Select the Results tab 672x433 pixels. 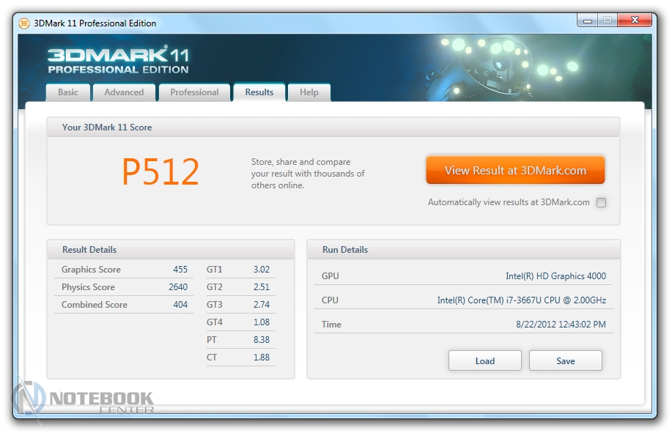click(259, 92)
